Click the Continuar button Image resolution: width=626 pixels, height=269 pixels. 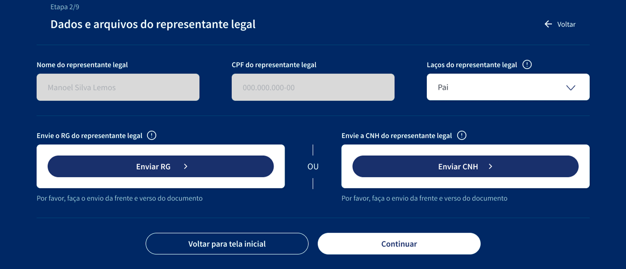coord(399,244)
